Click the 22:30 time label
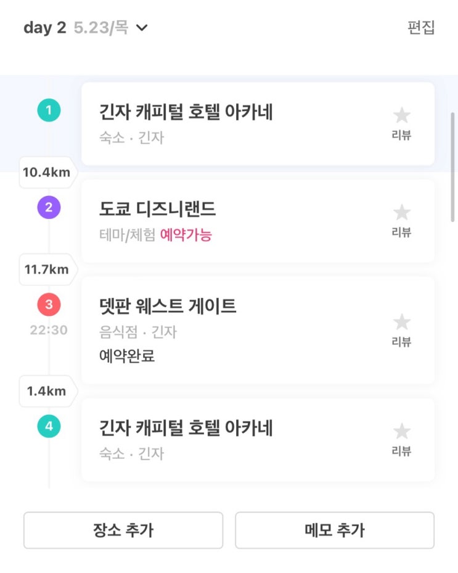Image resolution: width=458 pixels, height=573 pixels. click(x=49, y=330)
